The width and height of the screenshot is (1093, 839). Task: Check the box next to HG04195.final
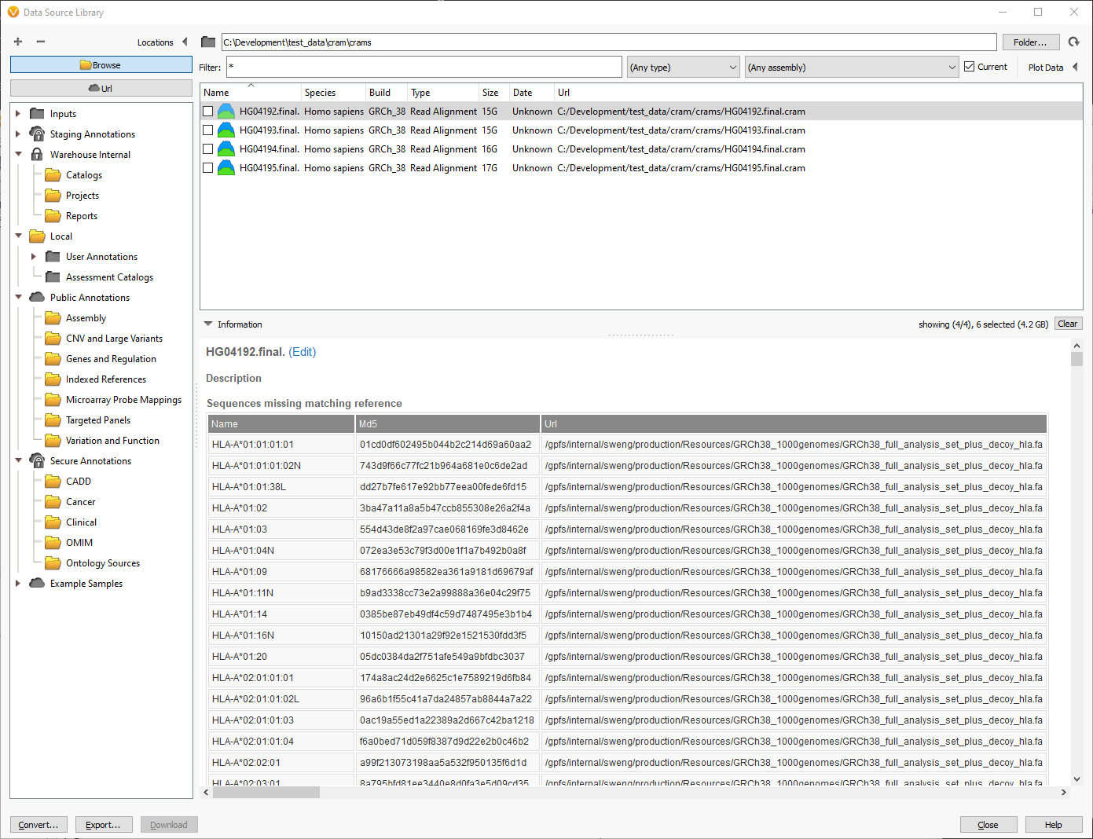pyautogui.click(x=207, y=167)
